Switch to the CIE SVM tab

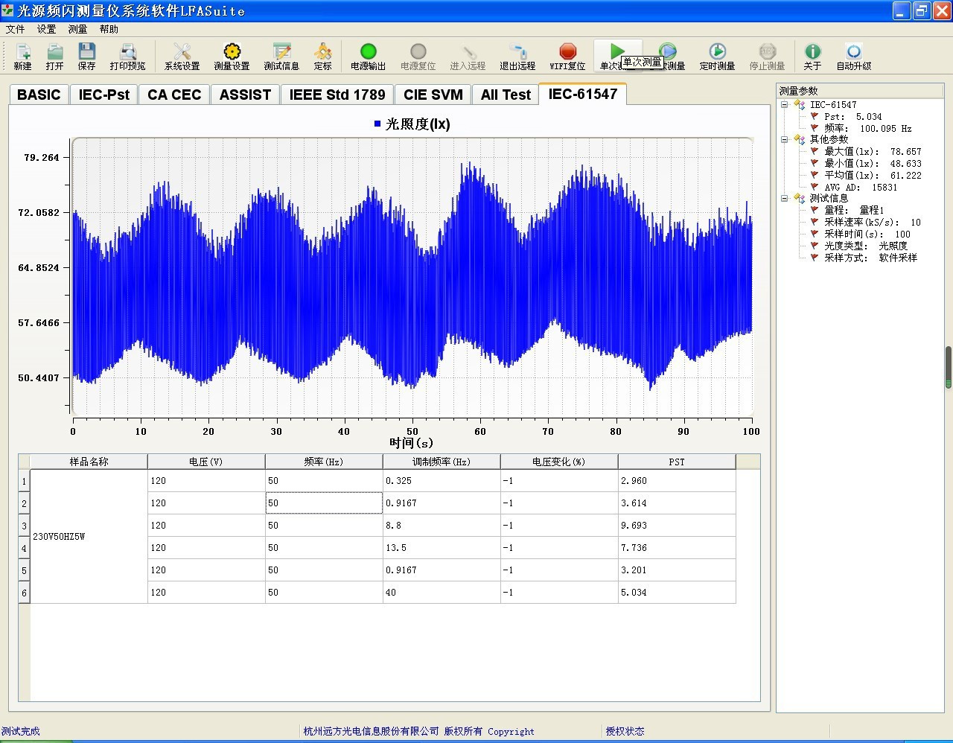tap(433, 95)
